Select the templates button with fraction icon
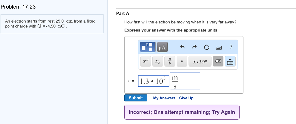This screenshot has width=296, height=124. point(149,47)
